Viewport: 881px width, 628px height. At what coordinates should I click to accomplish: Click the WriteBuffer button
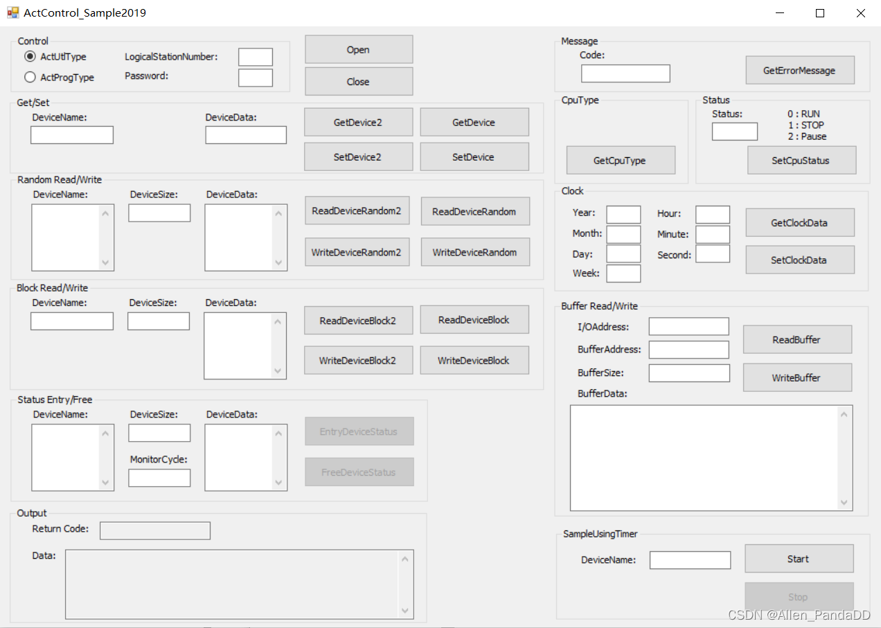797,378
